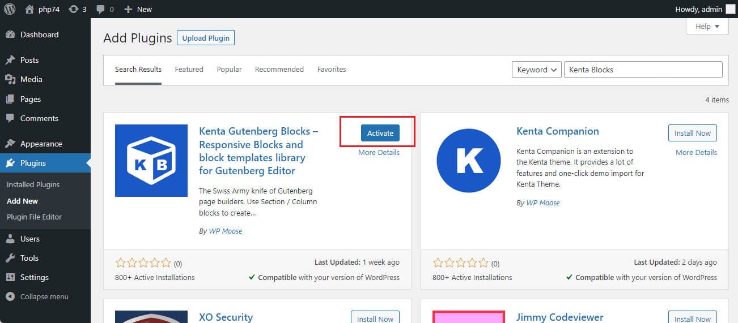Click 'Last Updated: 2 days ago' text
The width and height of the screenshot is (738, 323).
click(x=675, y=262)
